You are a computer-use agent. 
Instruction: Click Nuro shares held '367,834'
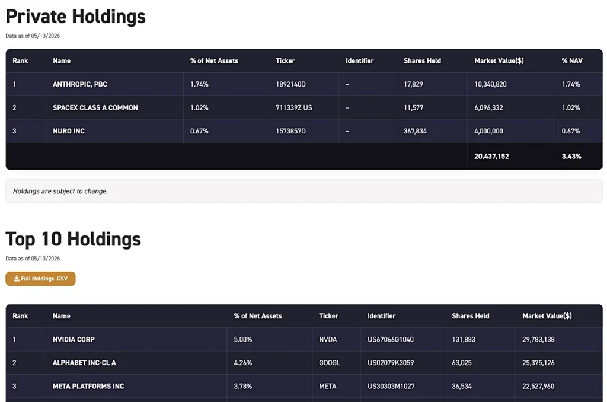pos(415,131)
